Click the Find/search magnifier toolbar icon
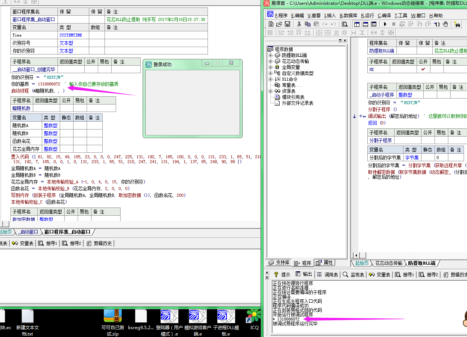The height and width of the screenshot is (337, 467). coord(345,24)
